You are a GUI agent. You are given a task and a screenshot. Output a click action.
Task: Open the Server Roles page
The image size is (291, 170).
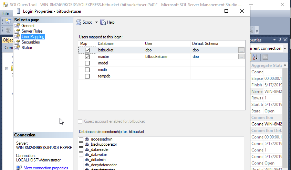coord(32,31)
